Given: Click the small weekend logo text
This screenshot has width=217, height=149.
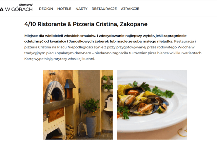Looking at the screenshot, I should pos(26,4).
